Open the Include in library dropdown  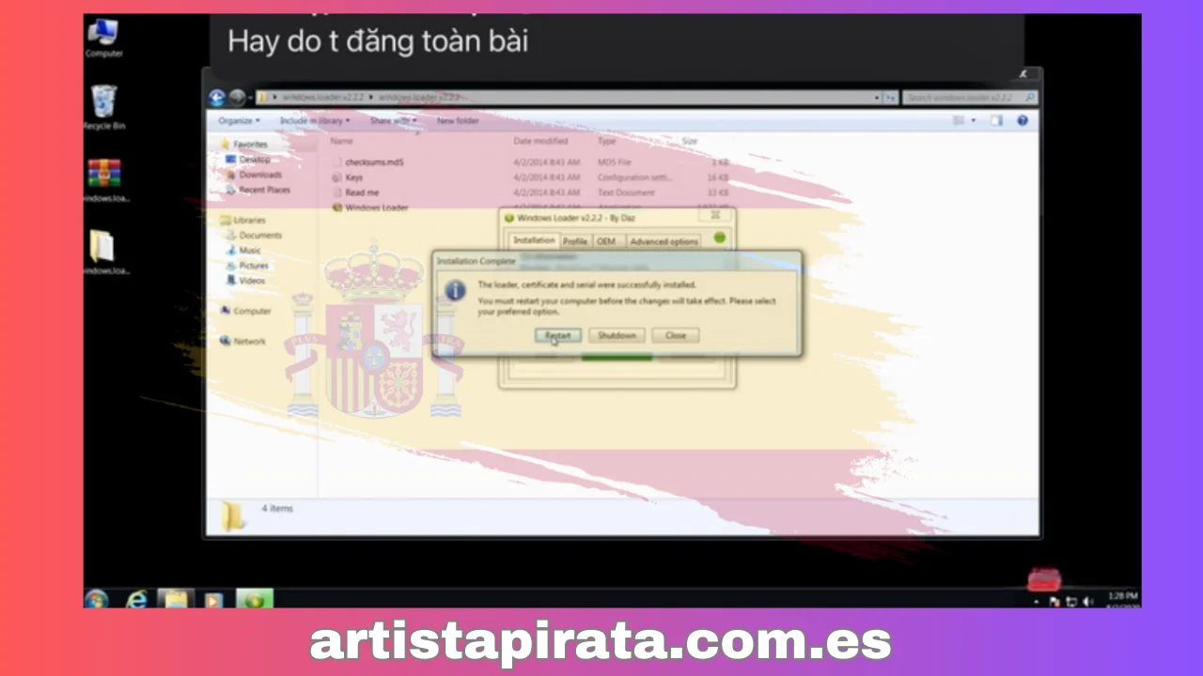pyautogui.click(x=314, y=121)
